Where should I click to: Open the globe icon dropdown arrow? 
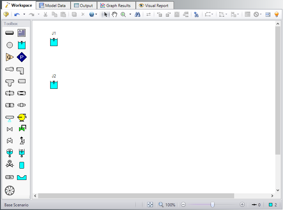coord(96,14)
